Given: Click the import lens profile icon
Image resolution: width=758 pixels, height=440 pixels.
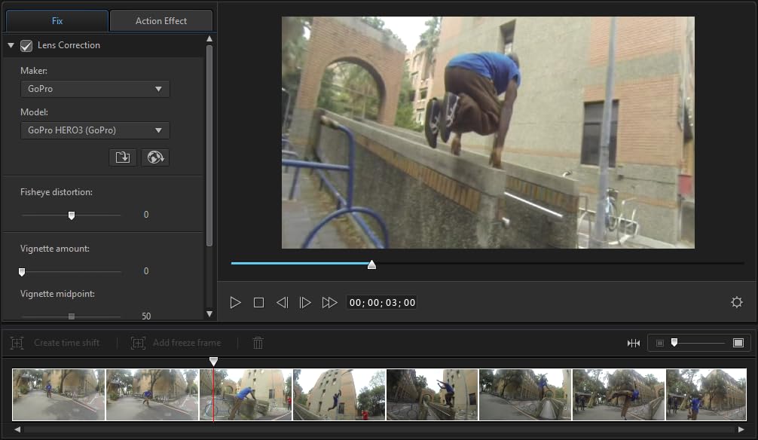Looking at the screenshot, I should click(x=122, y=157).
